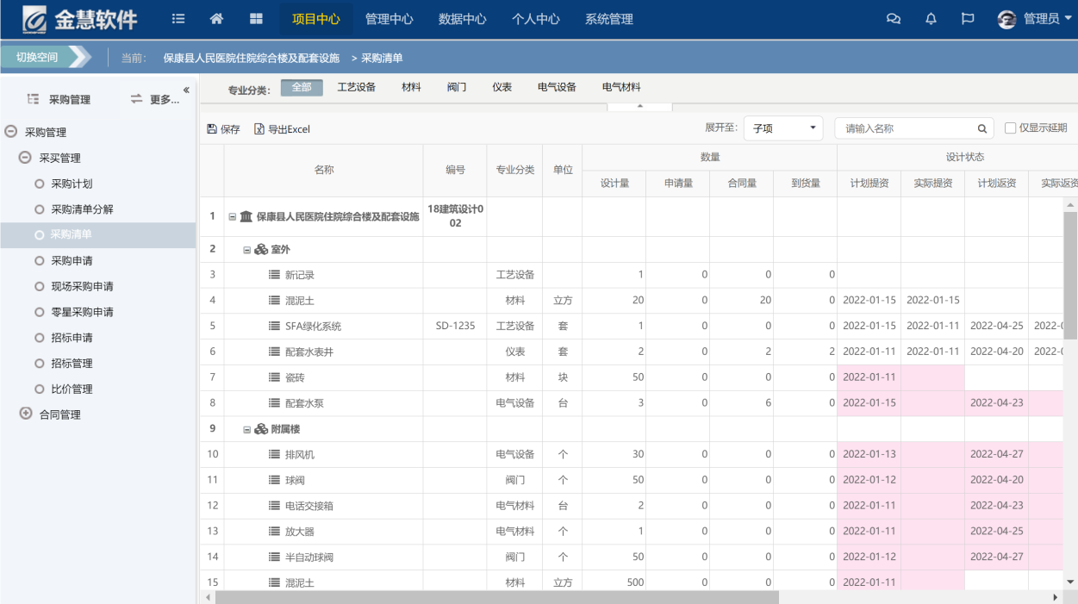The height and width of the screenshot is (604, 1078).
Task: Click the flag icon in top bar
Action: pos(968,19)
